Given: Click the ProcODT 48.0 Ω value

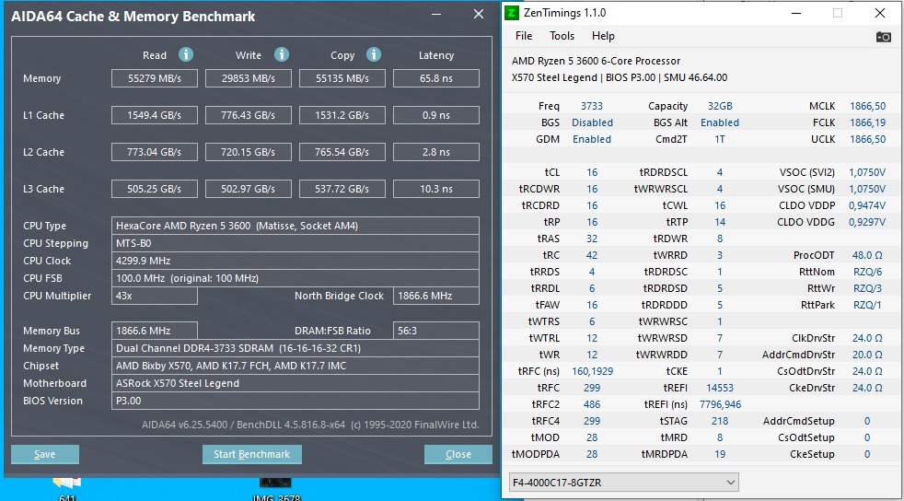Looking at the screenshot, I should [867, 255].
